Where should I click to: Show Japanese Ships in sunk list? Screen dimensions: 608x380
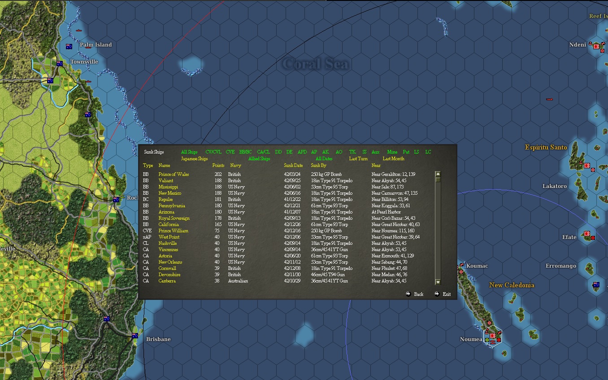coord(194,158)
